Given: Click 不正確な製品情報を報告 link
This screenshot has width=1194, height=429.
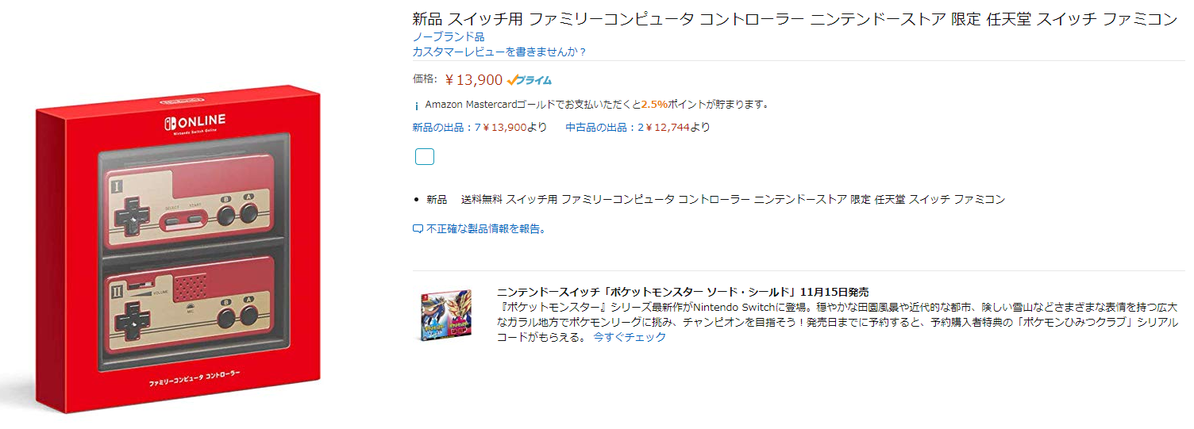Looking at the screenshot, I should click(x=486, y=228).
